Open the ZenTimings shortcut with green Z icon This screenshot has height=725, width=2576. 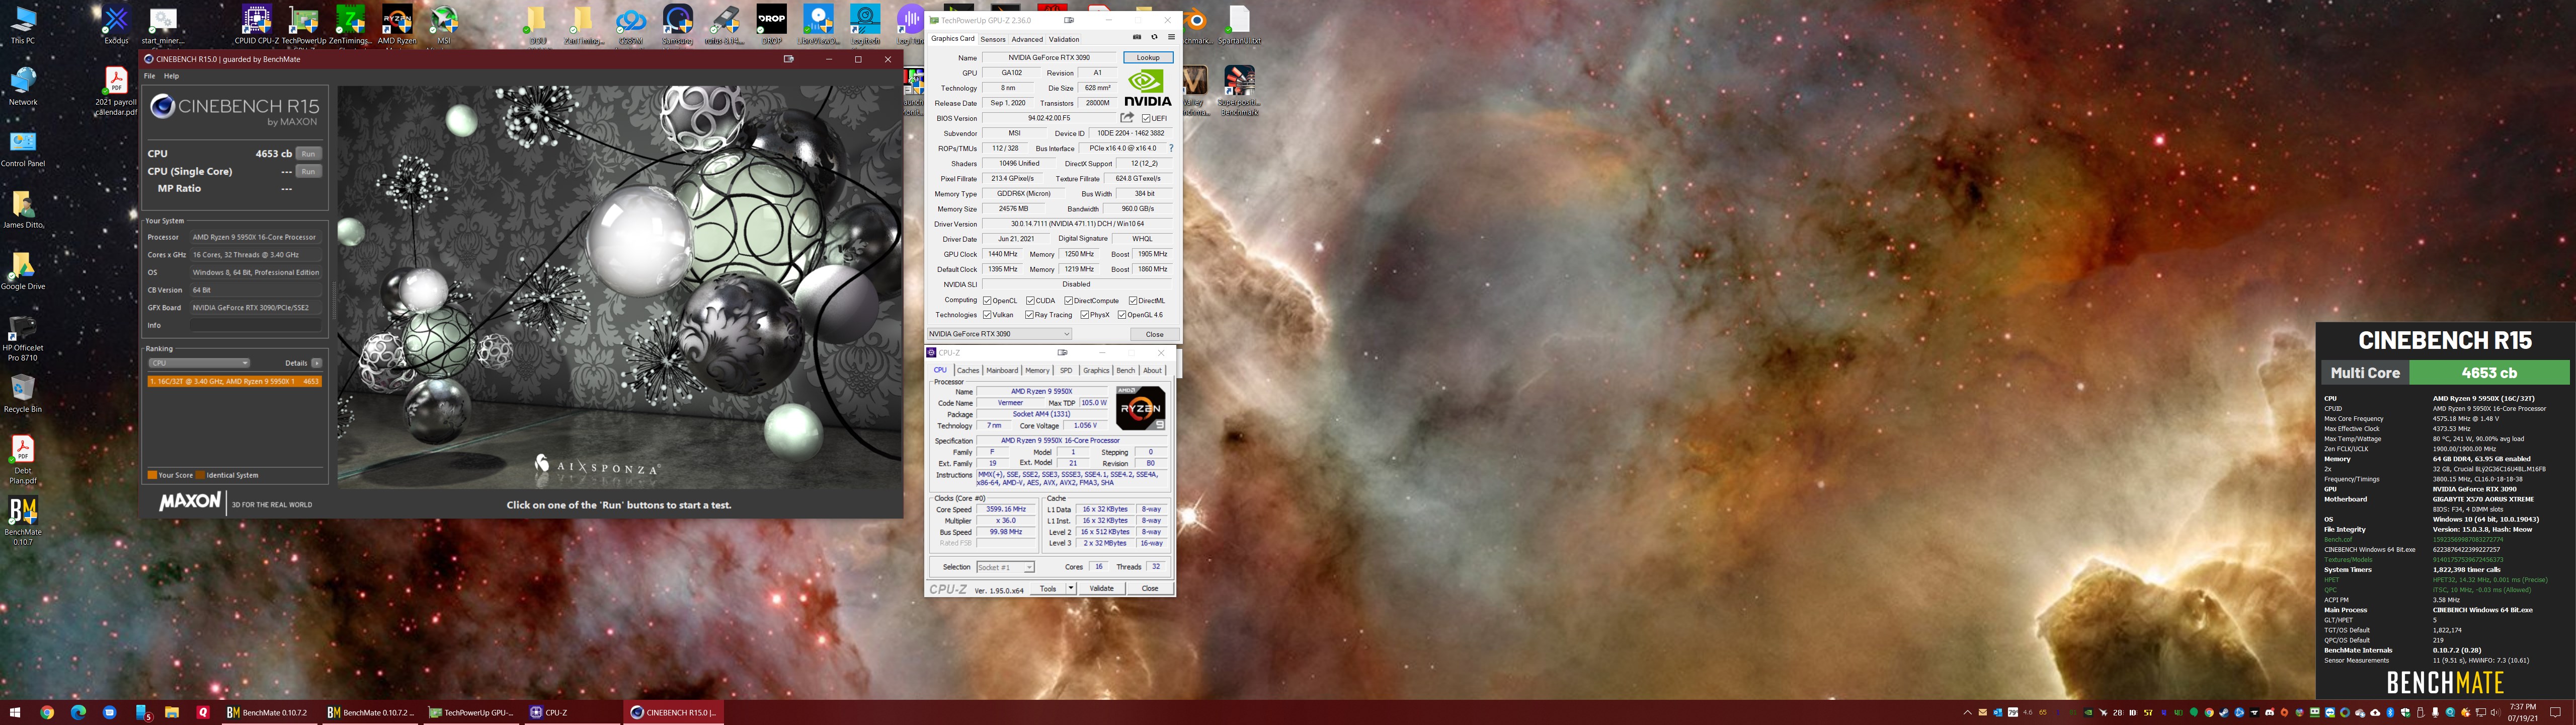350,24
